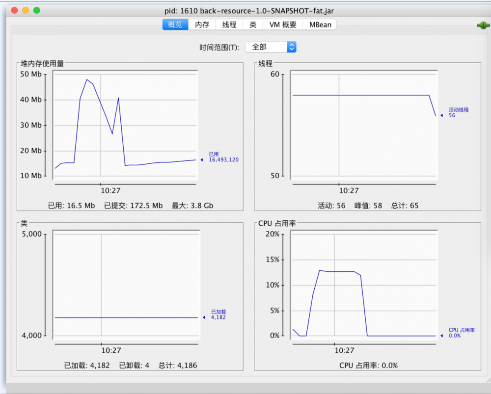Open the VM 概要 tab
The image size is (491, 394).
pos(282,24)
